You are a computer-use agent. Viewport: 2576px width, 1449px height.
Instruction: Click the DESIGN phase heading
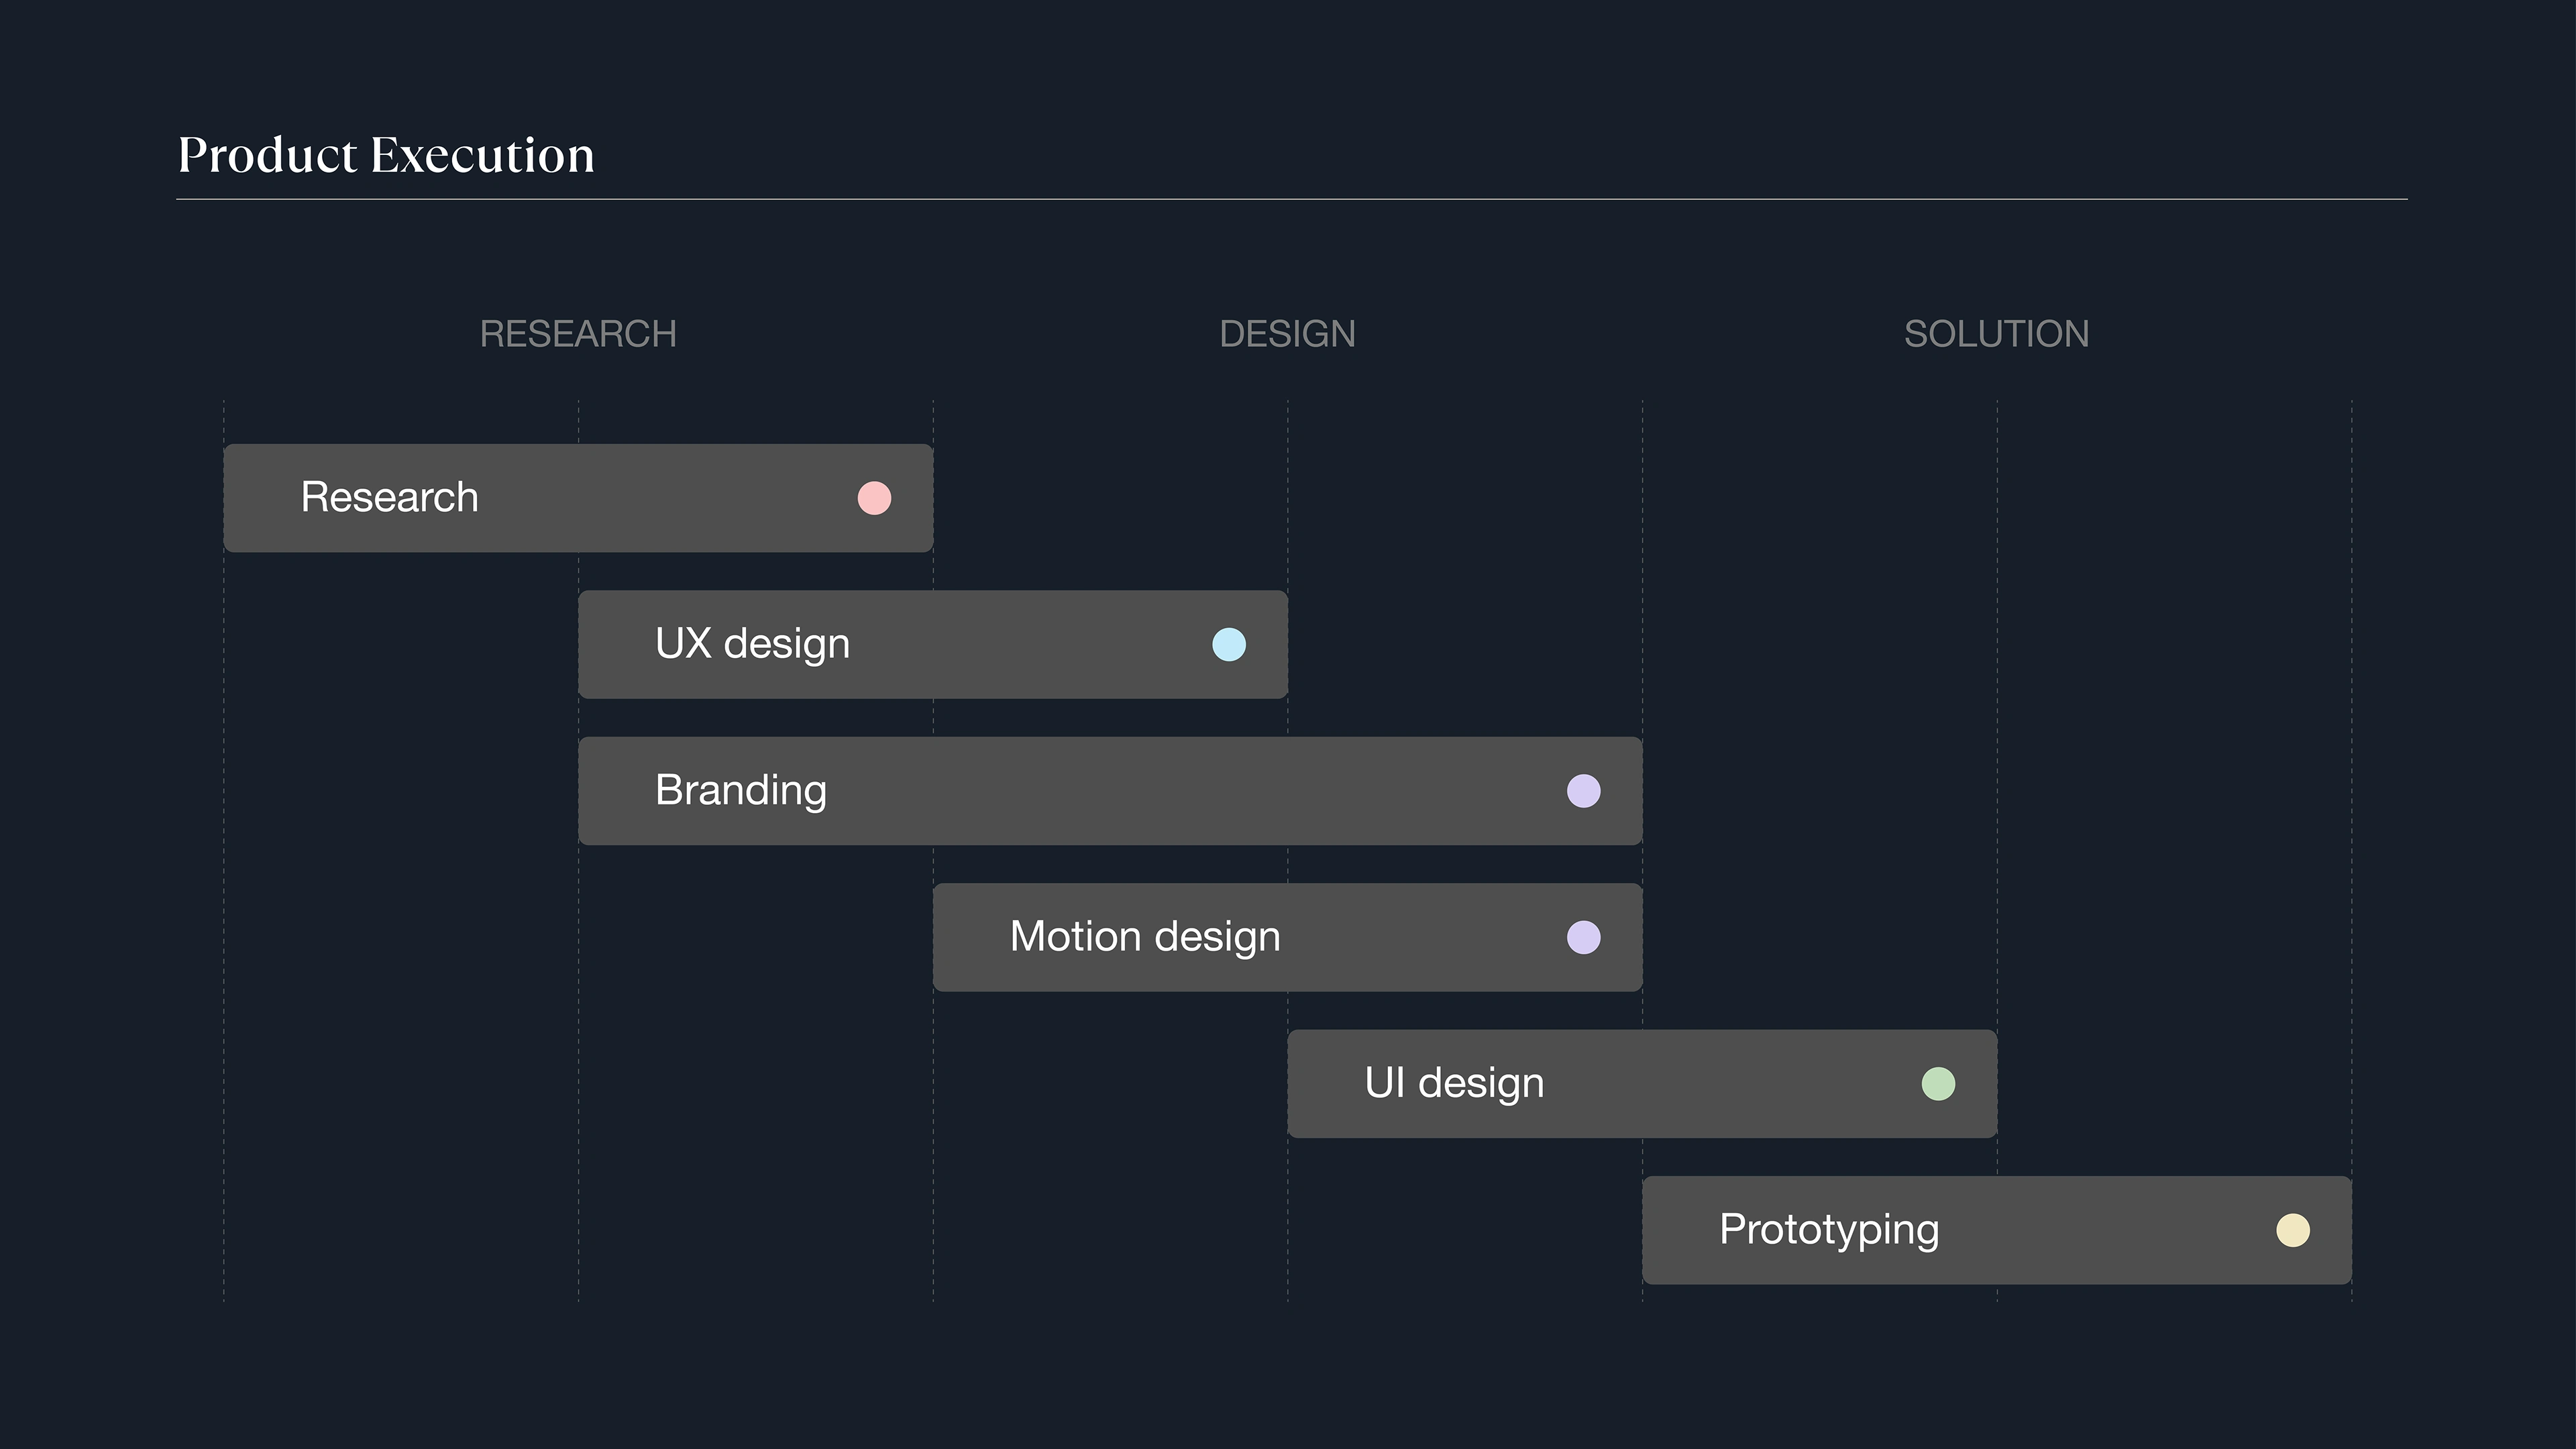point(1287,334)
